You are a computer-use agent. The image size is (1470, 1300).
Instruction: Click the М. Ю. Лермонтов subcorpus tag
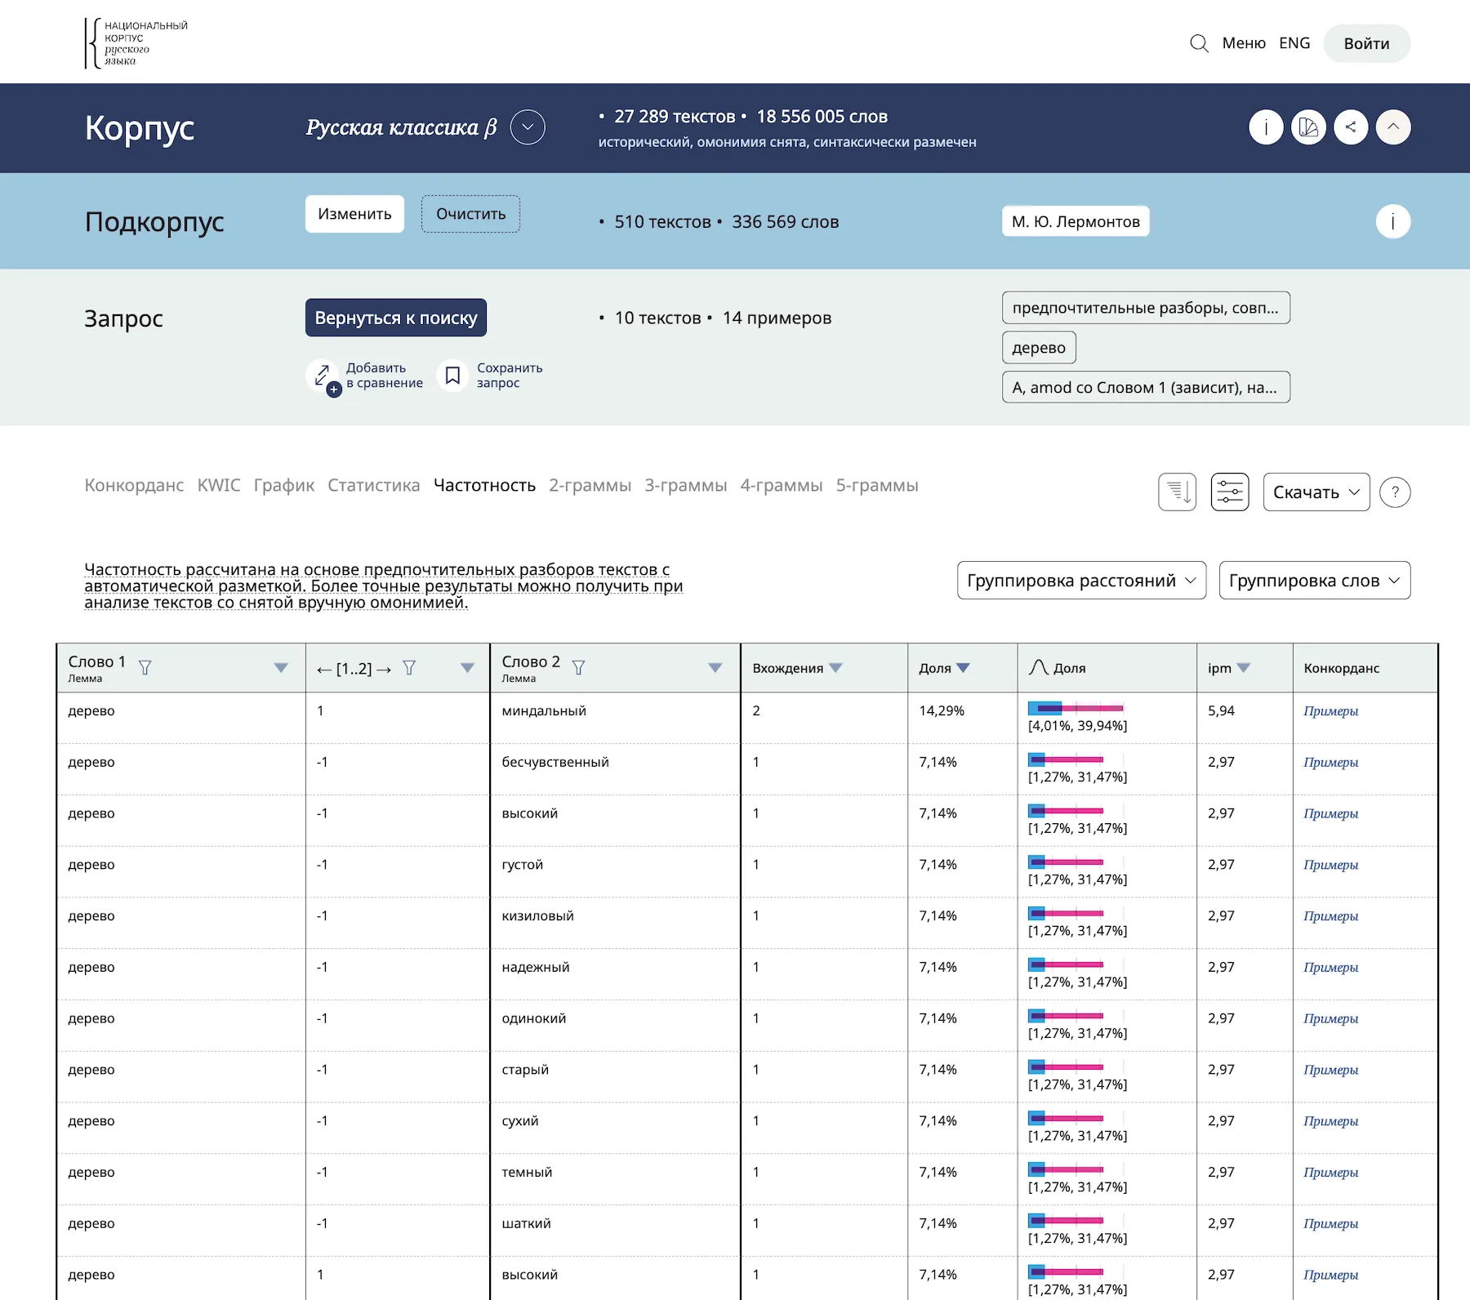click(x=1076, y=221)
